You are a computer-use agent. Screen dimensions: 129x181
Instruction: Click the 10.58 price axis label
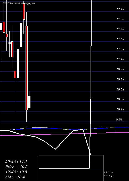120,89
